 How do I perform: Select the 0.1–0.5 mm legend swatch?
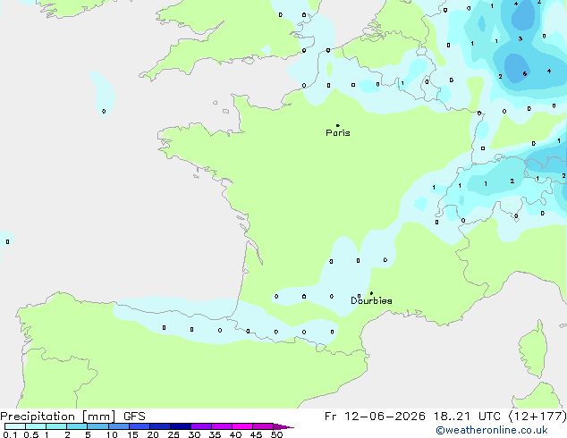coord(15,426)
